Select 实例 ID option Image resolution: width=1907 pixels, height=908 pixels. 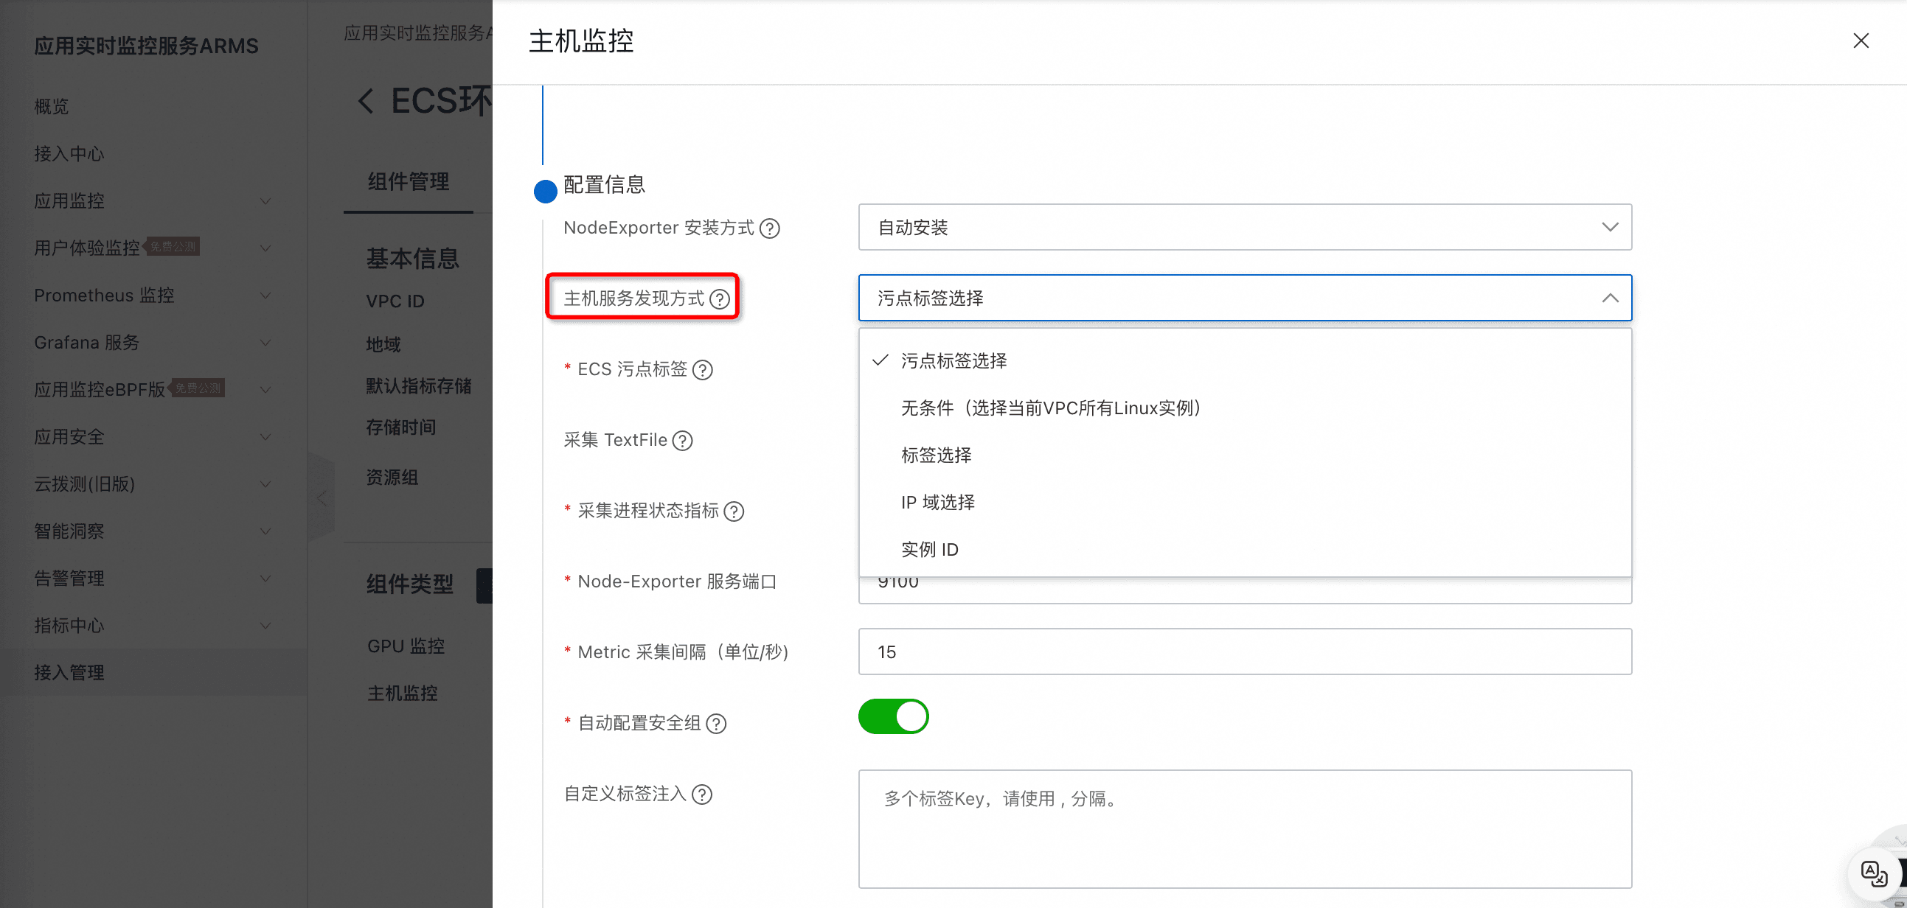[x=929, y=550]
